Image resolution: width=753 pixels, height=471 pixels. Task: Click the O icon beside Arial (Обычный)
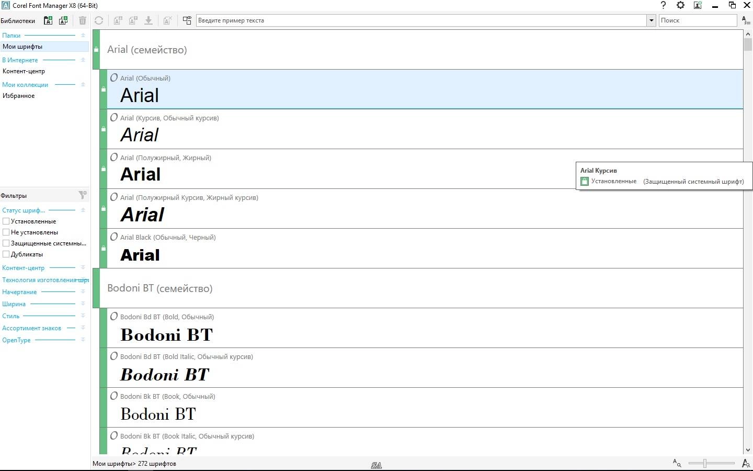(114, 77)
